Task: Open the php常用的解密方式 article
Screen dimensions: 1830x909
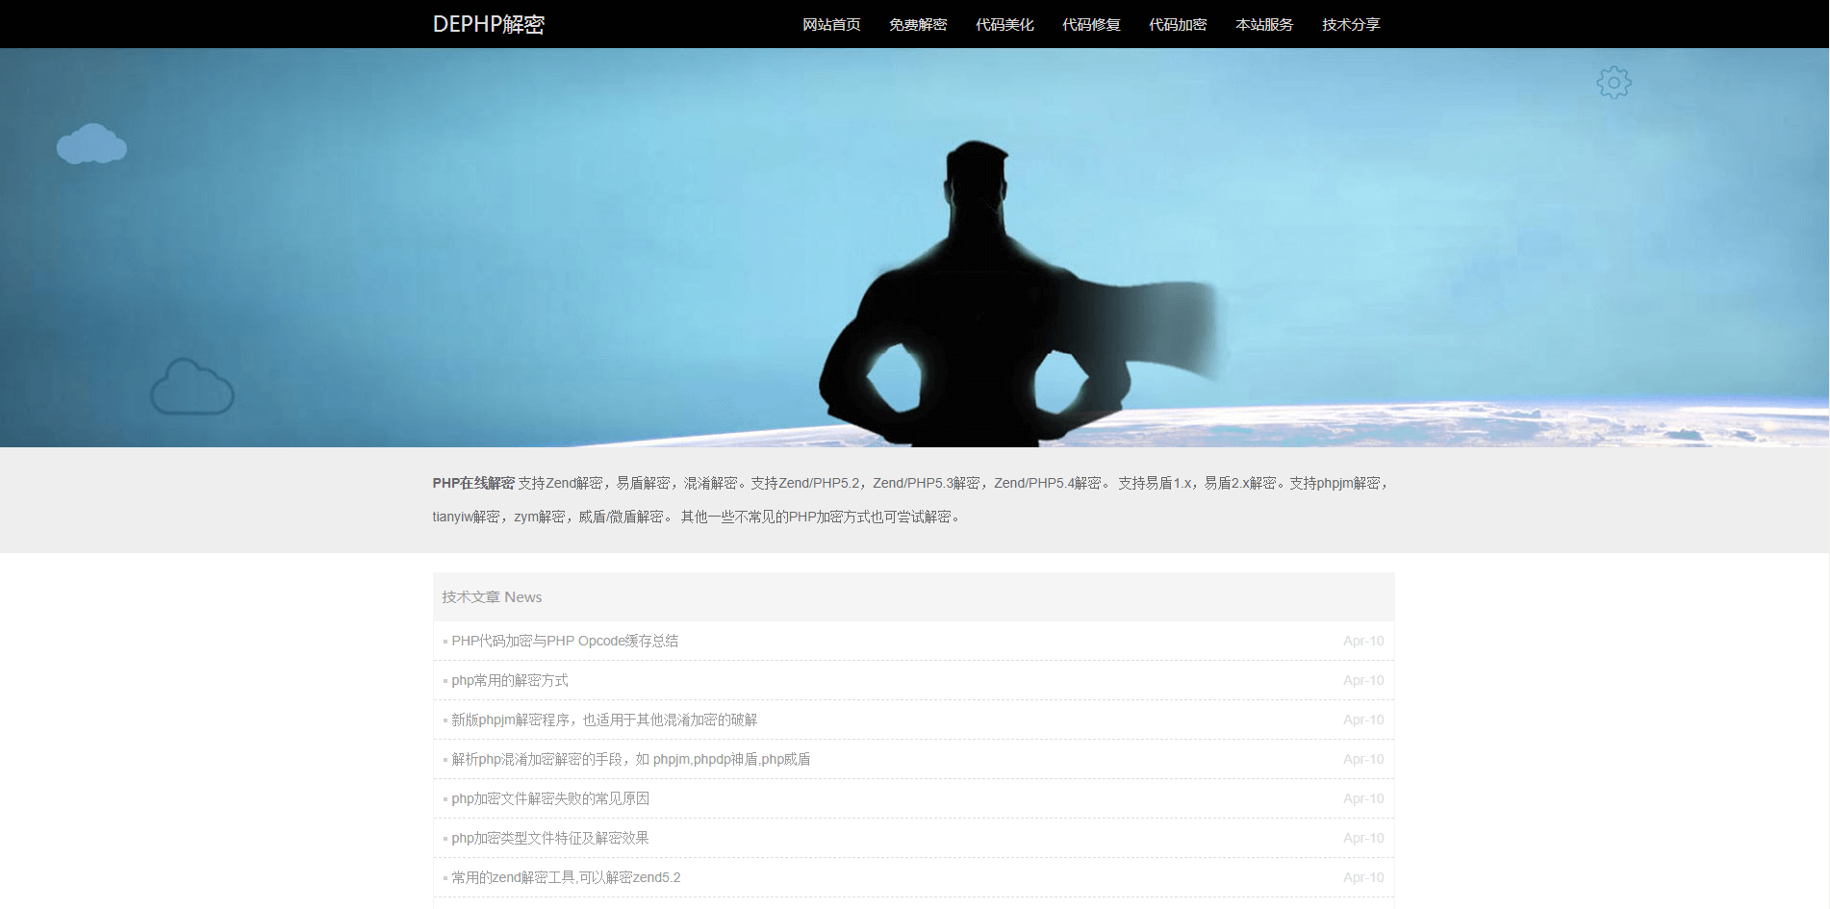Action: tap(510, 680)
